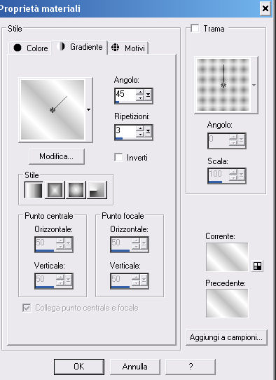
Task: Enable the Trama checkbox
Action: tap(195, 28)
